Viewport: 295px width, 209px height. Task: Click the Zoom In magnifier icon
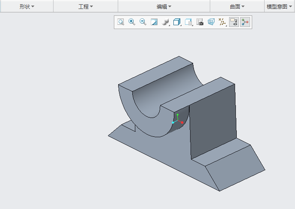coord(132,22)
